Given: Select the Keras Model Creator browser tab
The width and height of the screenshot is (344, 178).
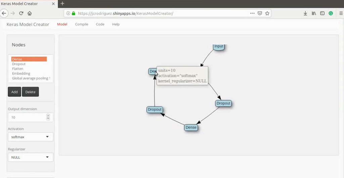Looking at the screenshot, I should tap(29, 4).
